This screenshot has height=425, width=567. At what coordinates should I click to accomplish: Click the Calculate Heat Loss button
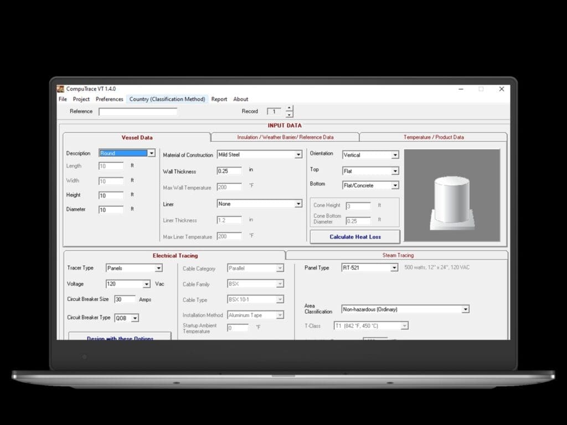pos(355,237)
